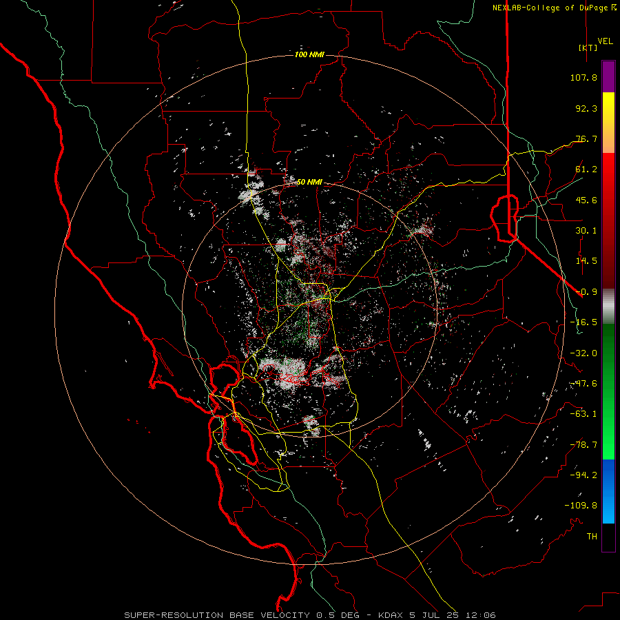The image size is (620, 620).
Task: Click the 100 NMI range ring label
Action: [309, 54]
